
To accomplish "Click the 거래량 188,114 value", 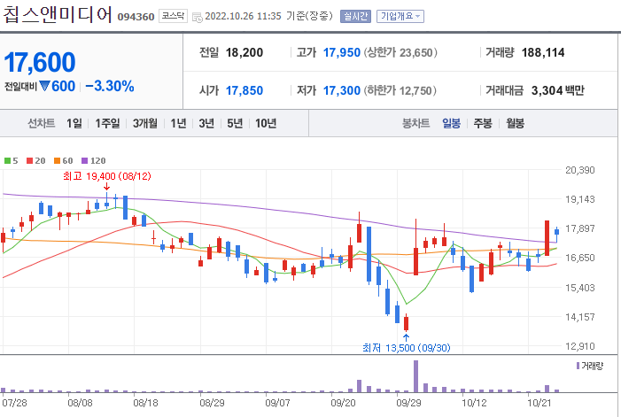I will pos(543,52).
